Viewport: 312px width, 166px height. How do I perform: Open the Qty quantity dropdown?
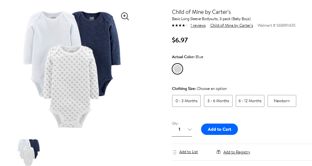tap(182, 130)
